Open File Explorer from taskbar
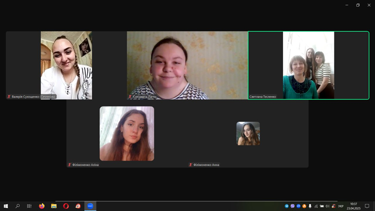Viewport: 375px width, 211px height. 54,206
